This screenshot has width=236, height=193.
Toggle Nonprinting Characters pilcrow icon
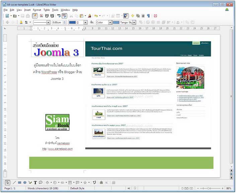pyautogui.click(x=148, y=16)
